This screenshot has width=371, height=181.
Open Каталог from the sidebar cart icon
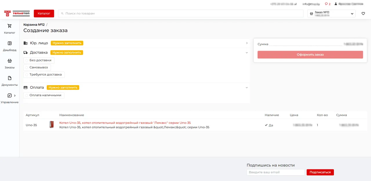coord(10,26)
